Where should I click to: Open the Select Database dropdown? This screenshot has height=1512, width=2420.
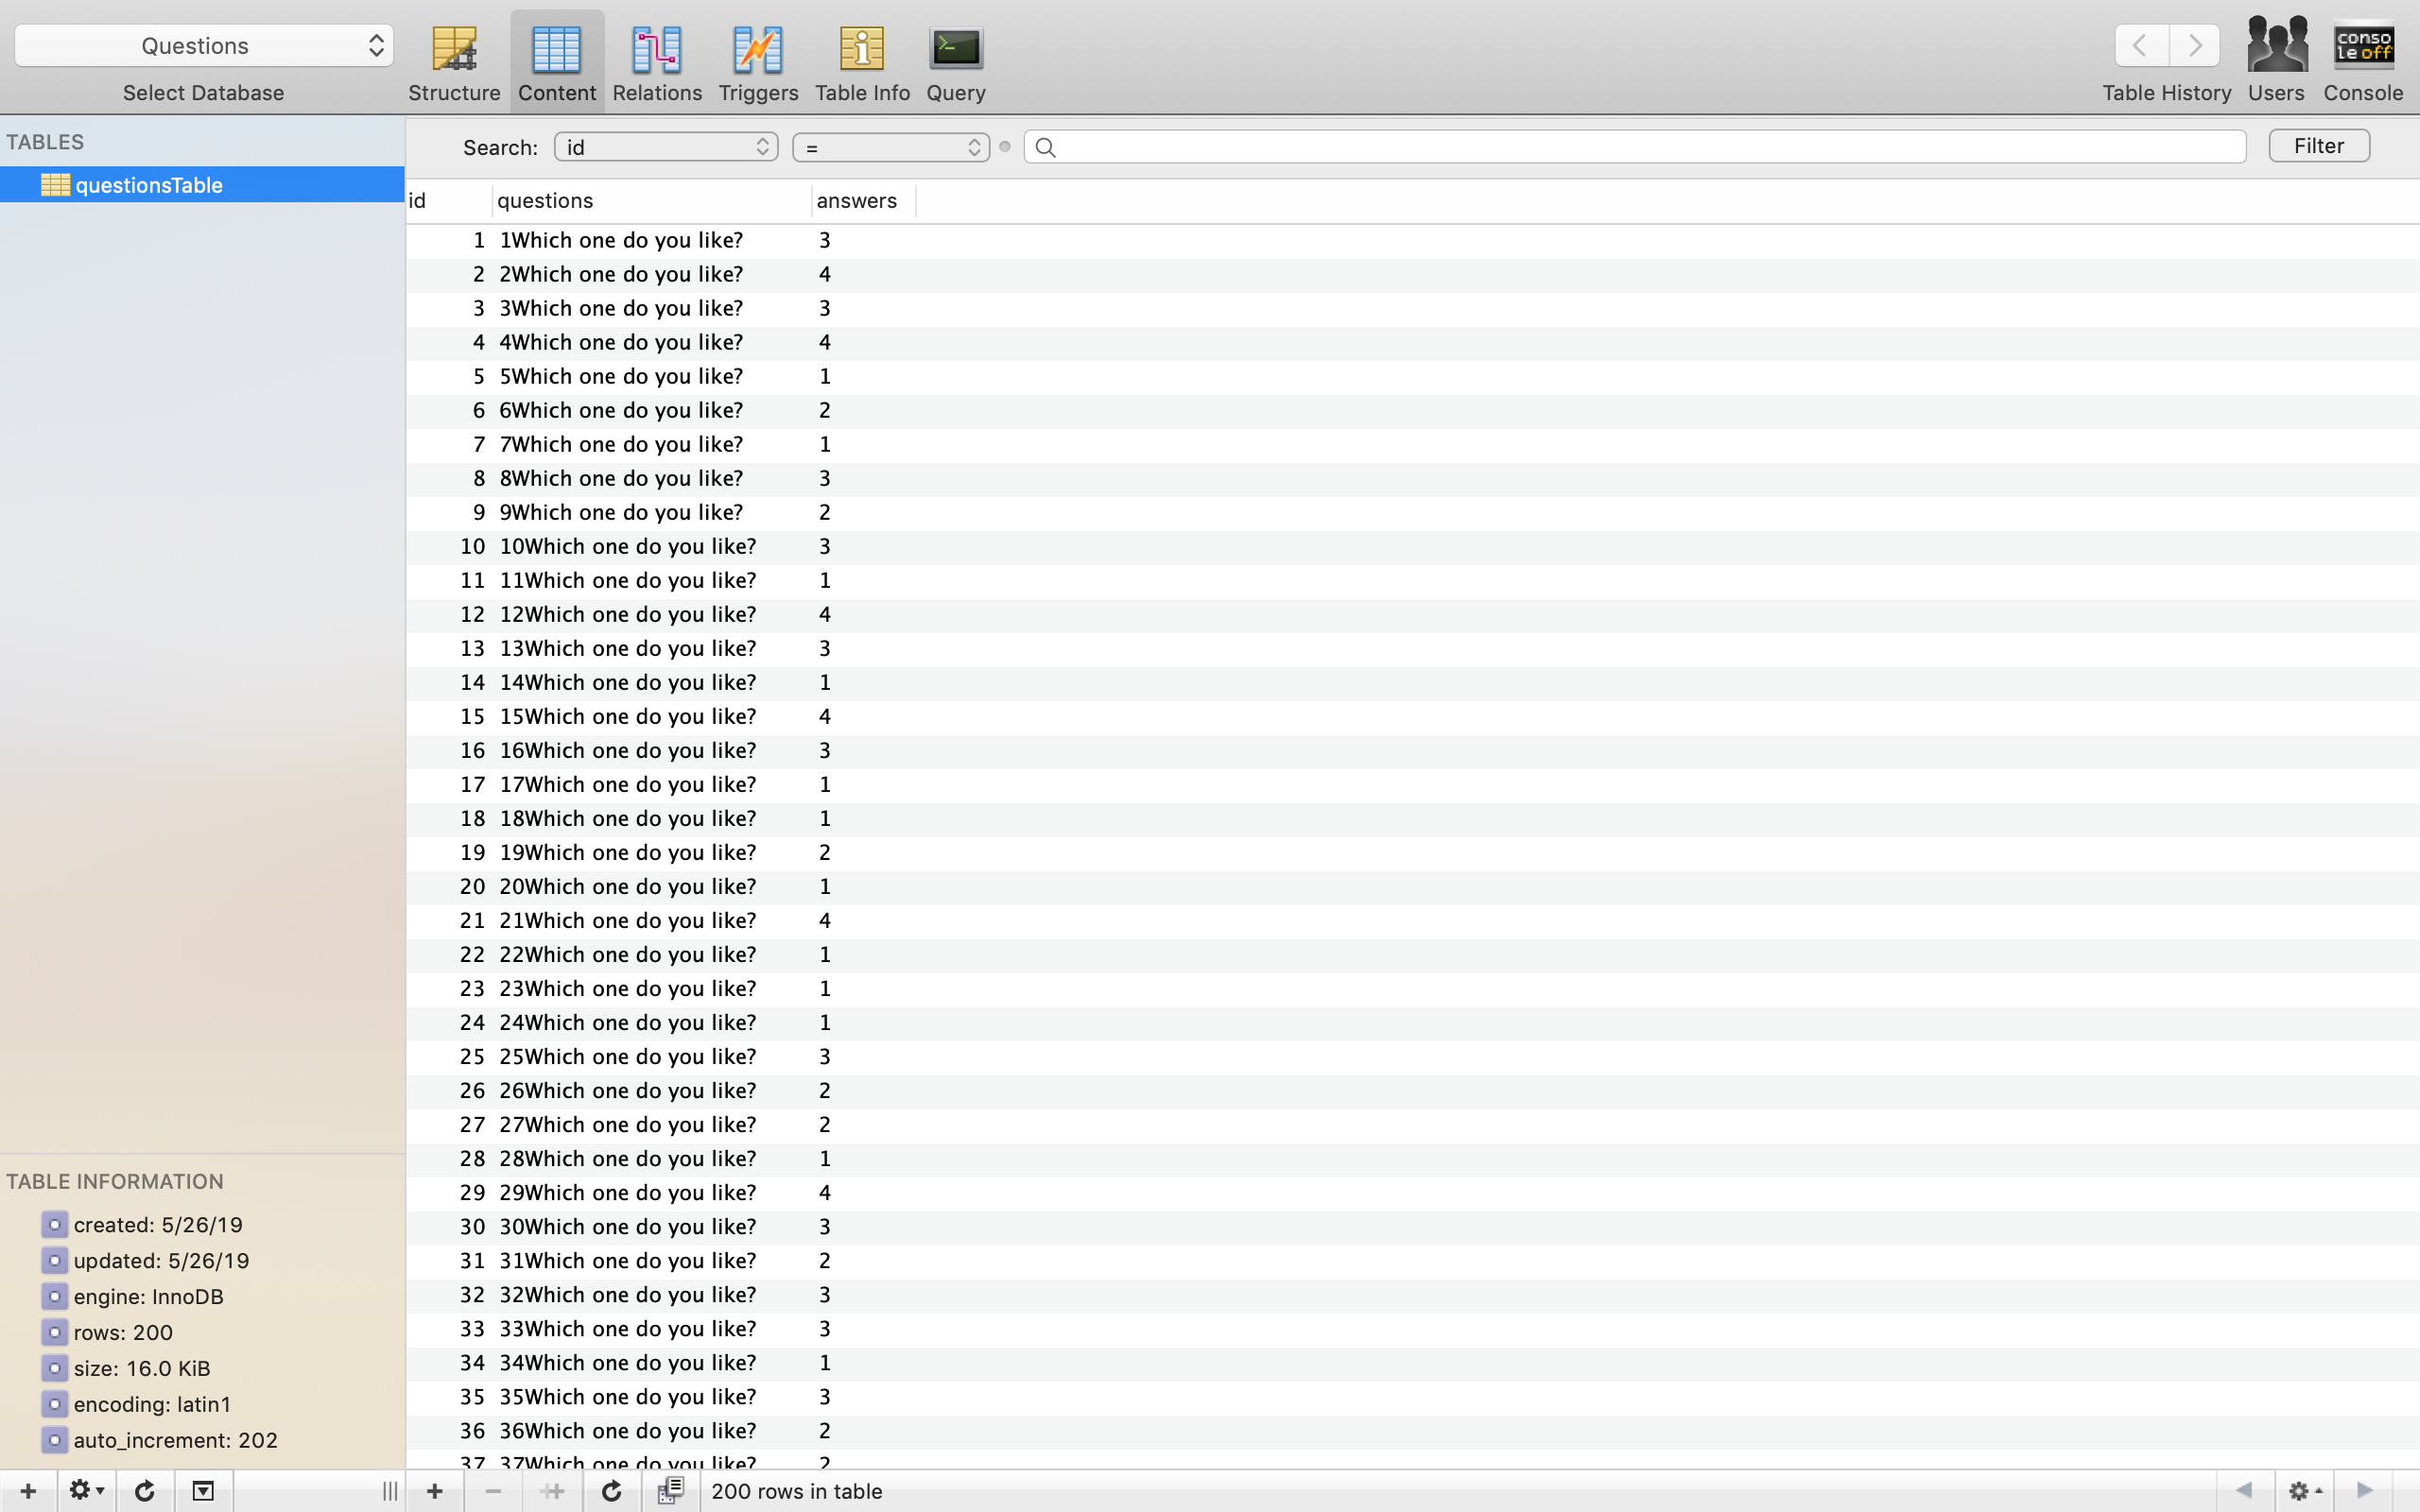point(203,46)
